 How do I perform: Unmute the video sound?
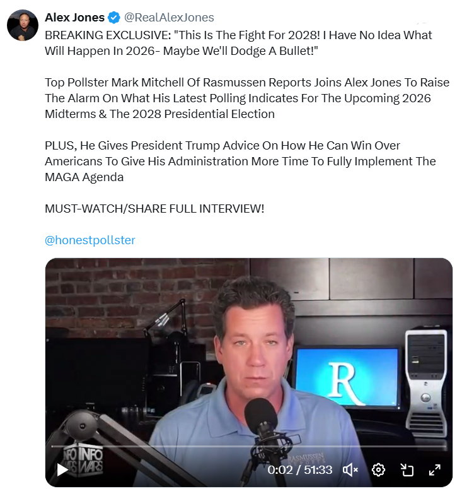[x=350, y=469]
